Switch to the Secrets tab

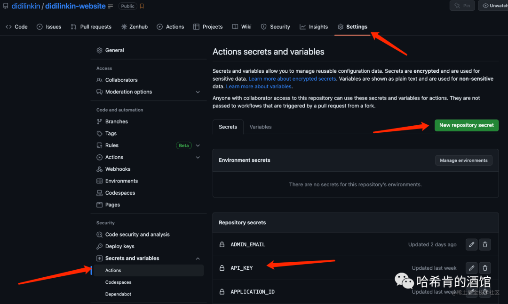tap(228, 127)
